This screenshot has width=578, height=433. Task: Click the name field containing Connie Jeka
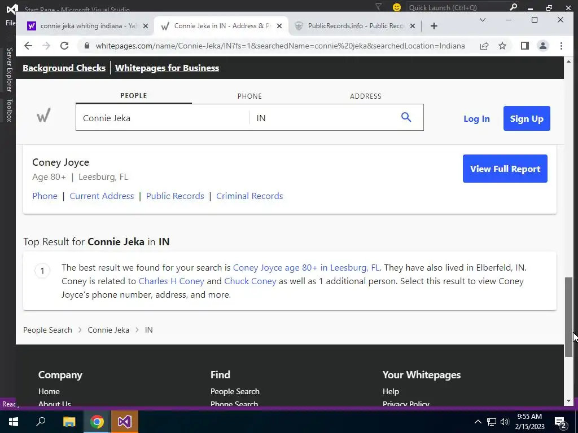pyautogui.click(x=163, y=118)
